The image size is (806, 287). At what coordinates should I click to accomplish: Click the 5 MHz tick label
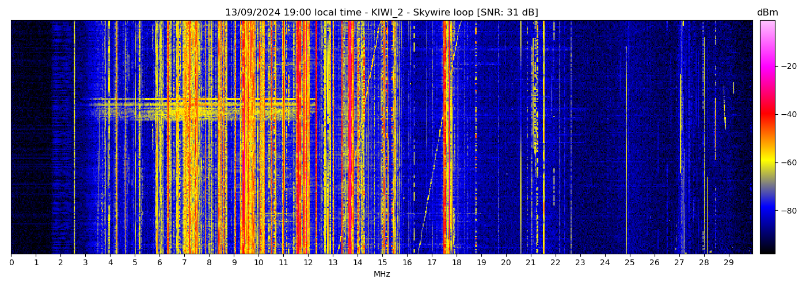click(135, 263)
